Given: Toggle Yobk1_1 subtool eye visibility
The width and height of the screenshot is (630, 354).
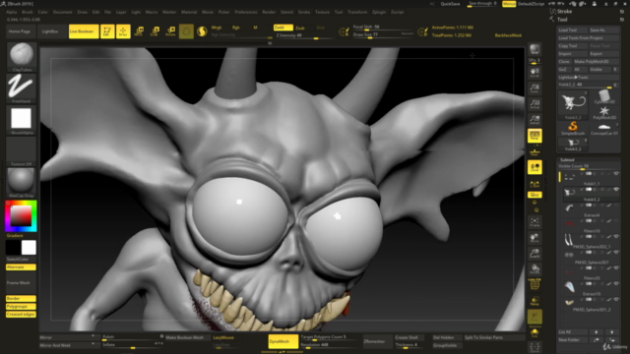Looking at the screenshot, I should [x=616, y=174].
